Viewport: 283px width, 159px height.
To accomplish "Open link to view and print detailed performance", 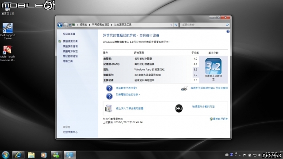I will (209, 88).
